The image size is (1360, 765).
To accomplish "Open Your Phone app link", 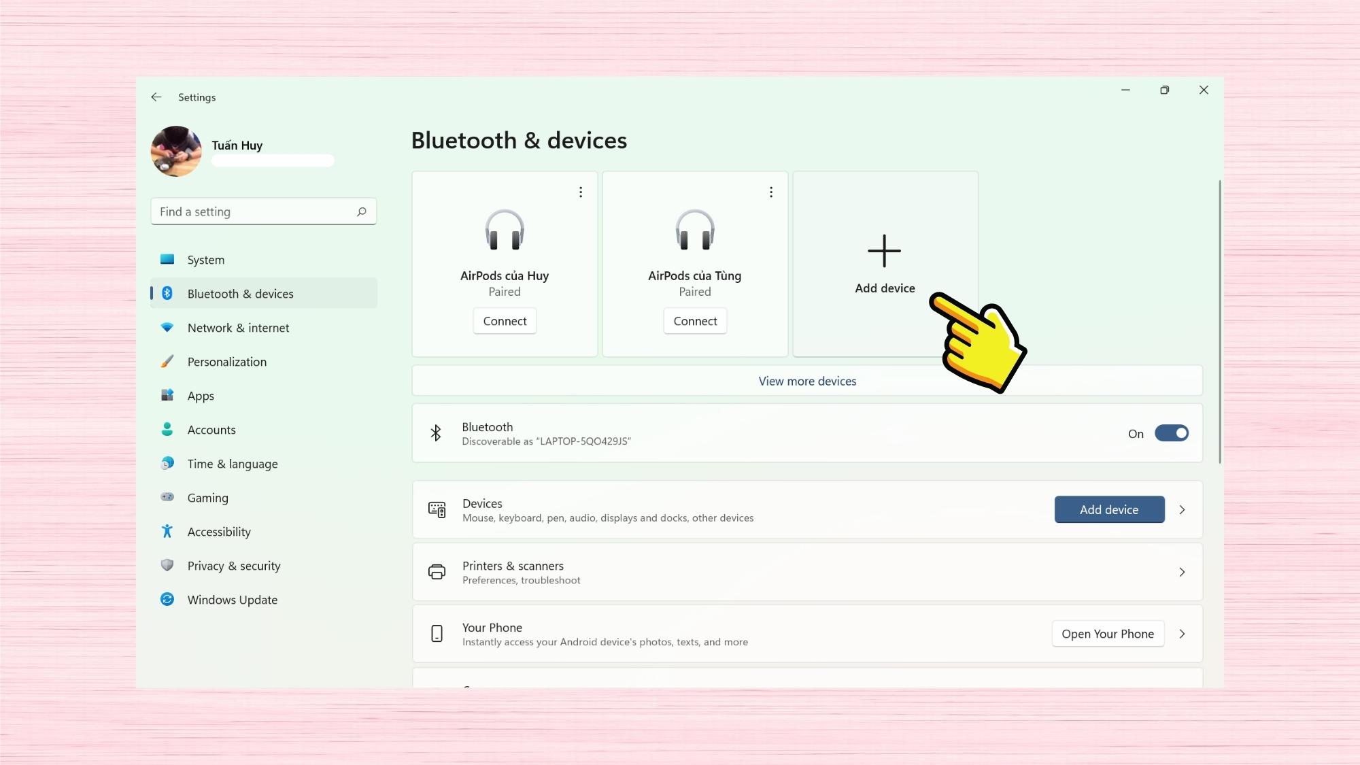I will (x=1108, y=633).
